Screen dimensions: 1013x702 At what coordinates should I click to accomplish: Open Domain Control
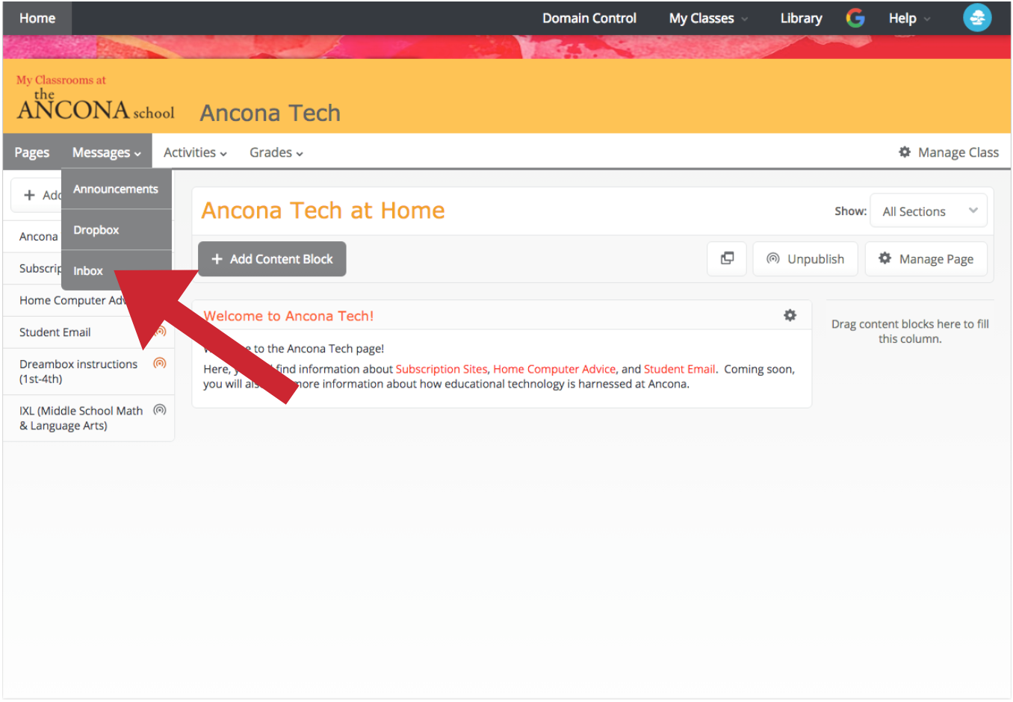click(x=589, y=18)
